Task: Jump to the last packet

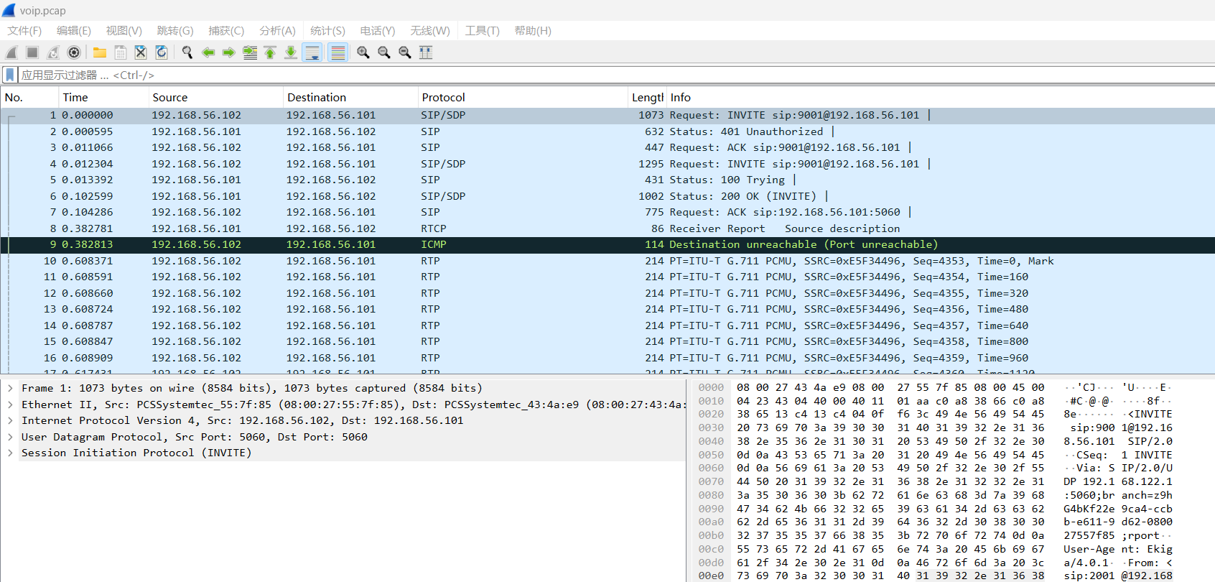Action: pos(291,52)
